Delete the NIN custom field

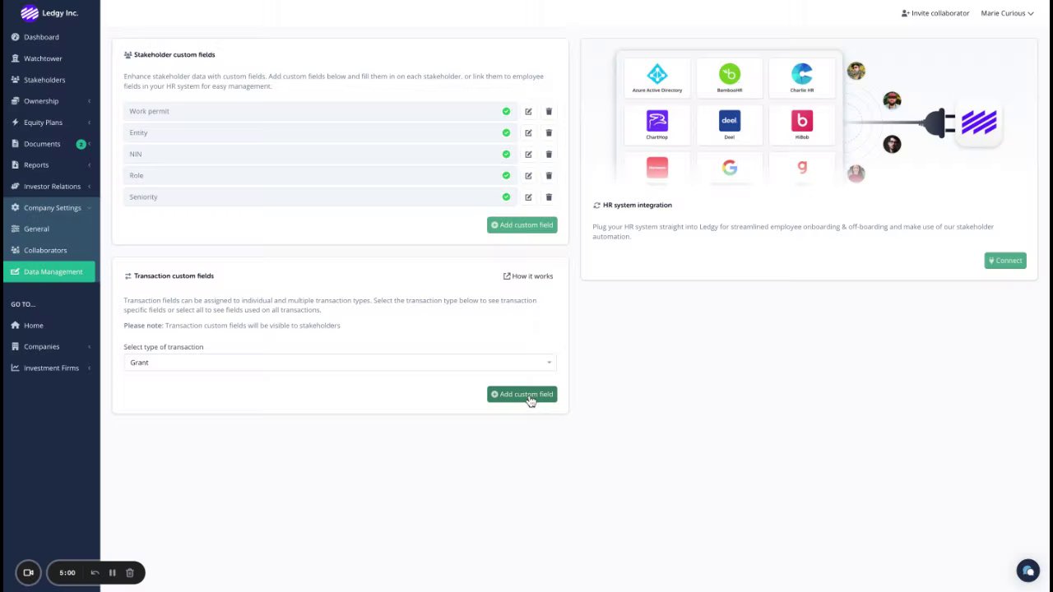(x=549, y=155)
